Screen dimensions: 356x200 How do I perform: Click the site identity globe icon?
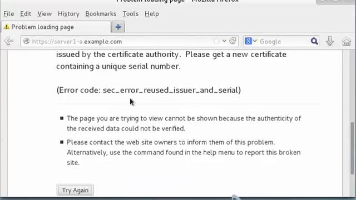[27, 41]
